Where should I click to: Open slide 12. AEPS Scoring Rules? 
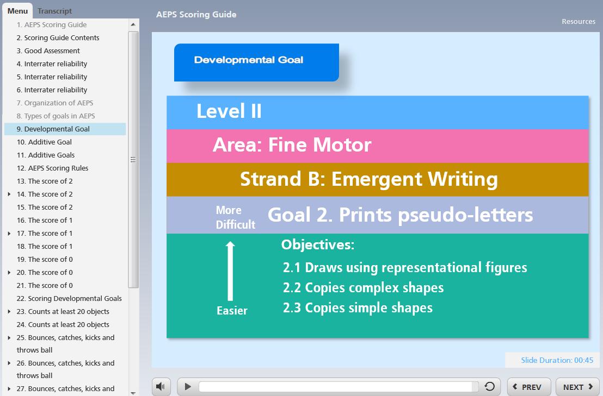[52, 168]
